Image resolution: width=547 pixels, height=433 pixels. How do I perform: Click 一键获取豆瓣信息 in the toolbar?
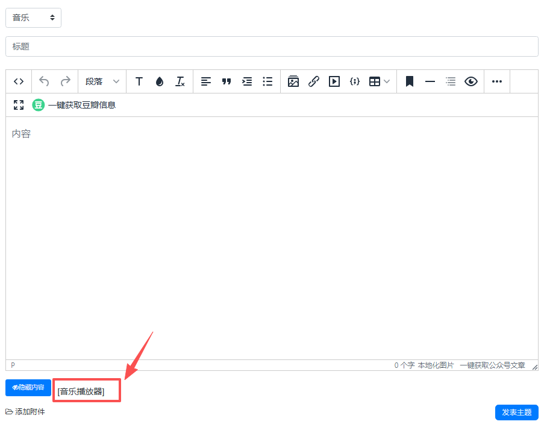click(74, 105)
